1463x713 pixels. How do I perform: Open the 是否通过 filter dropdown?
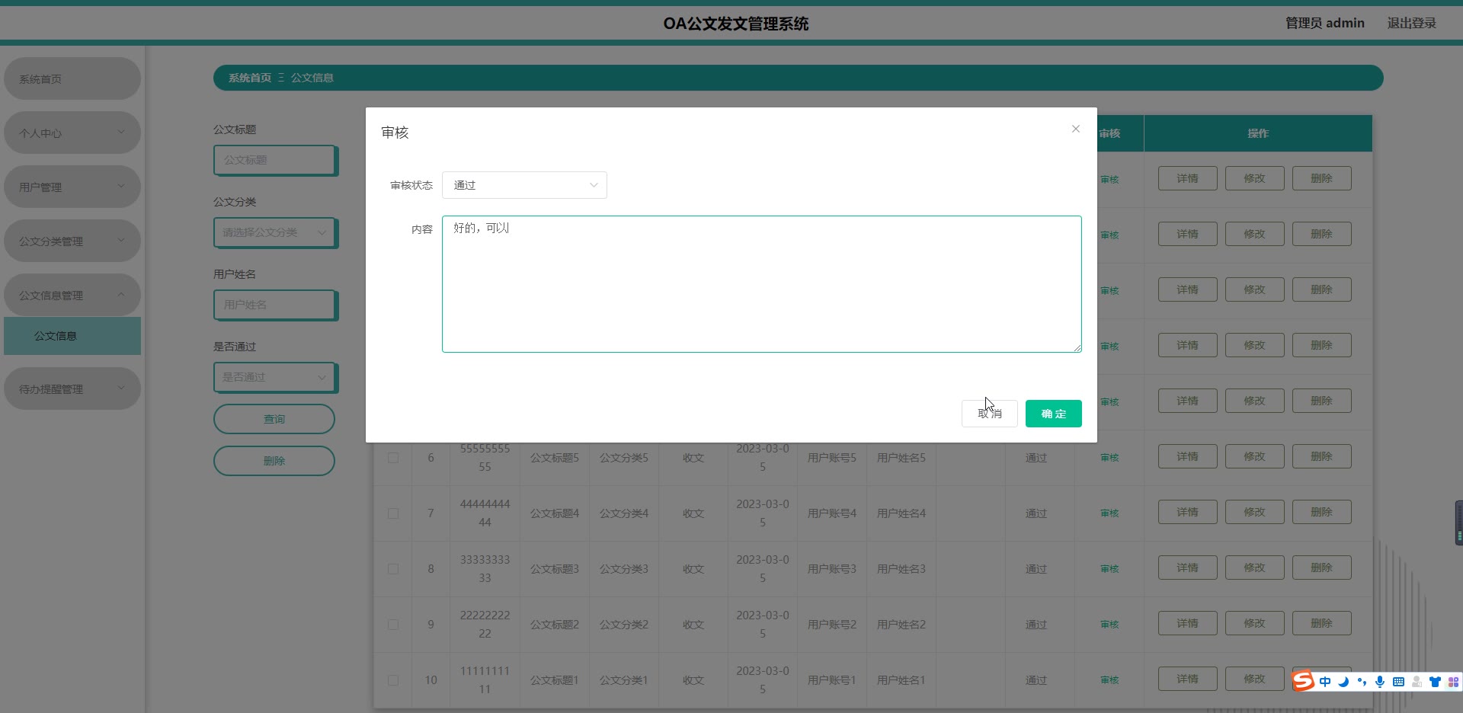[x=275, y=377]
